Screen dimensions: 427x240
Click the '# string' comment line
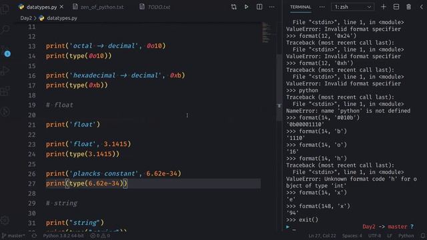pyautogui.click(x=61, y=203)
